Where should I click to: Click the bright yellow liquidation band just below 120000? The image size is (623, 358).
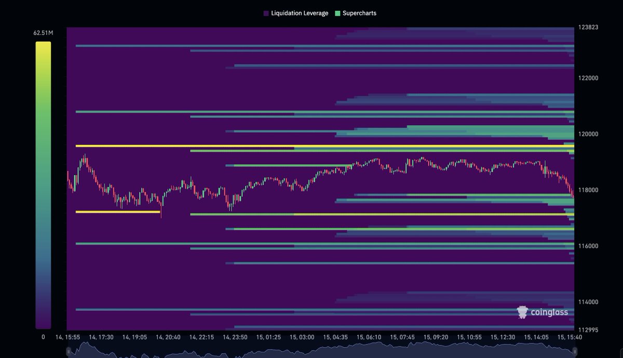(325, 146)
